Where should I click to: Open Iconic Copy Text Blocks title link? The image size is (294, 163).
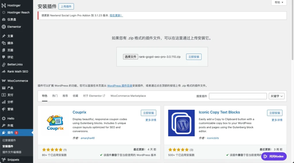[219, 112]
